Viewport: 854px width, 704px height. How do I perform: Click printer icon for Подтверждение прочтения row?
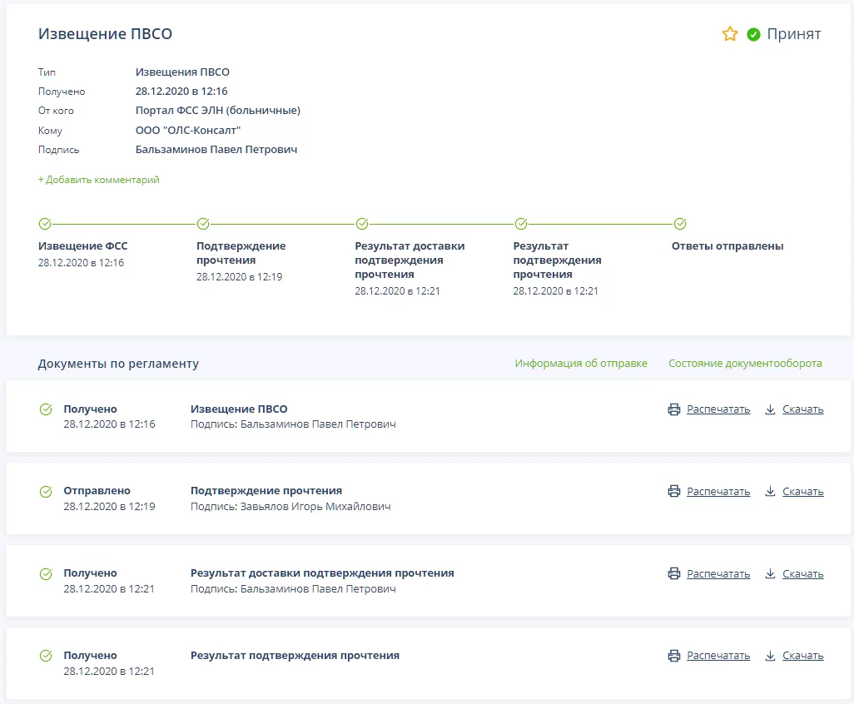[674, 492]
